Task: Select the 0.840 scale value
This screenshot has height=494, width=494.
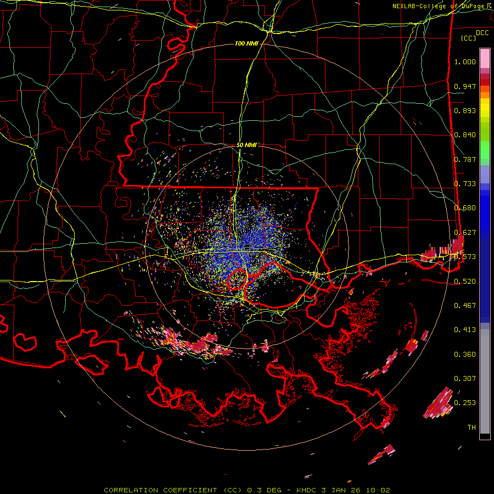Action: (465, 135)
